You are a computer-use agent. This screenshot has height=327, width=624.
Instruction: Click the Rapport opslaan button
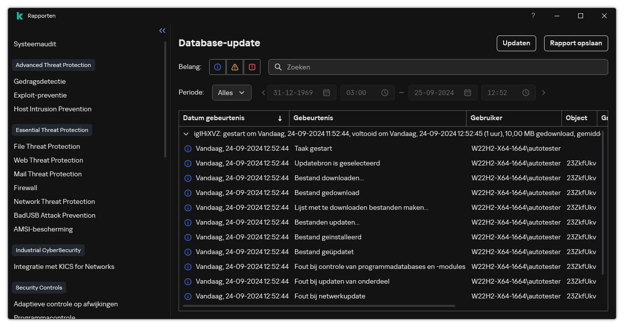coord(576,43)
